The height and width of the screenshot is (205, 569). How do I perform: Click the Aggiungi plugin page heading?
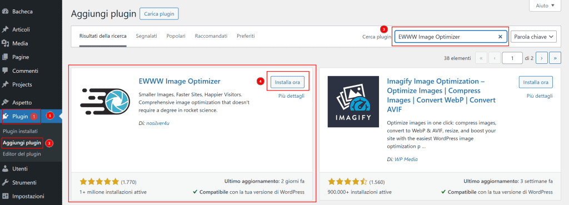point(103,14)
